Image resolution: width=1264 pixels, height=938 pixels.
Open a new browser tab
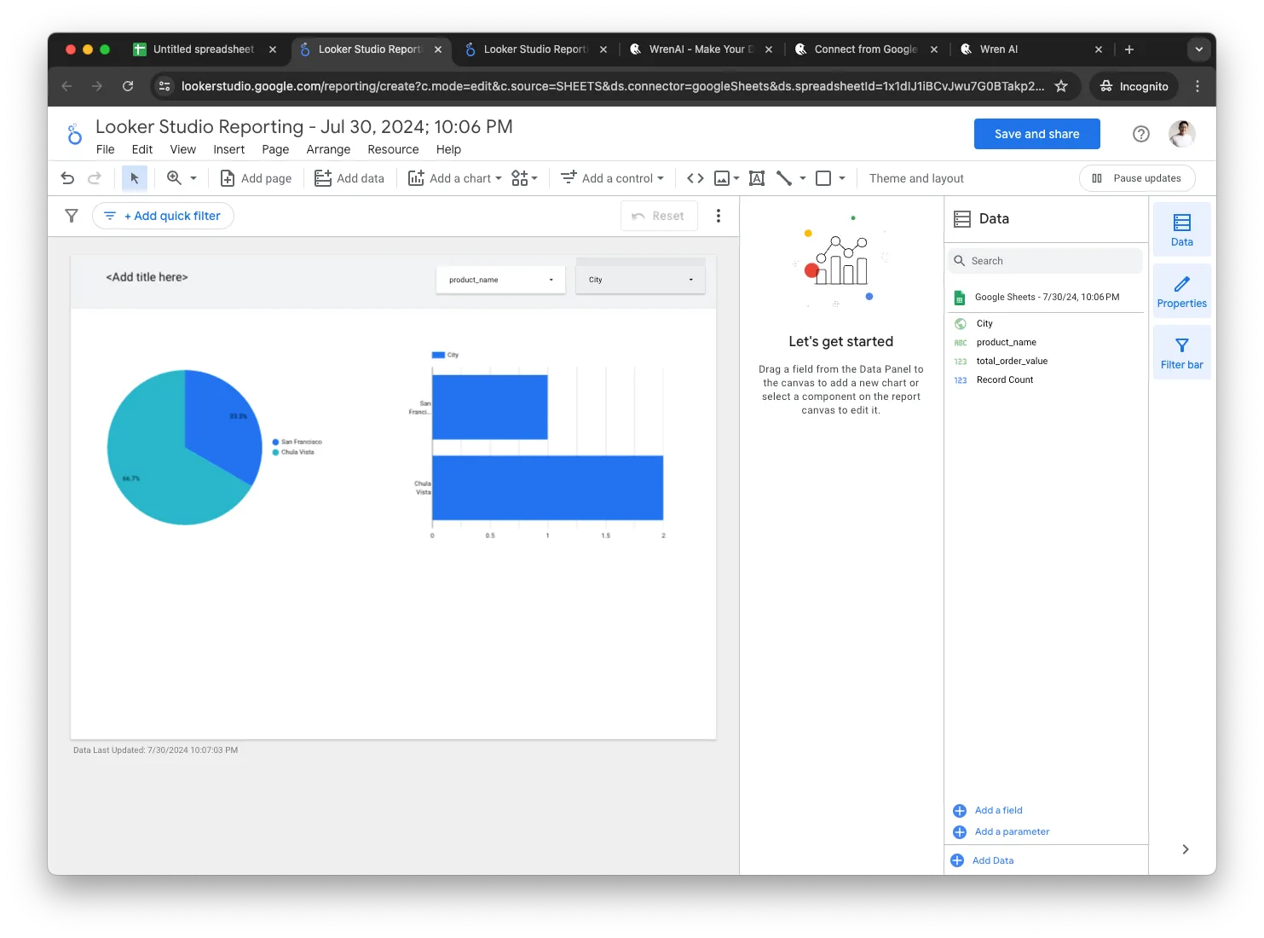(1129, 49)
